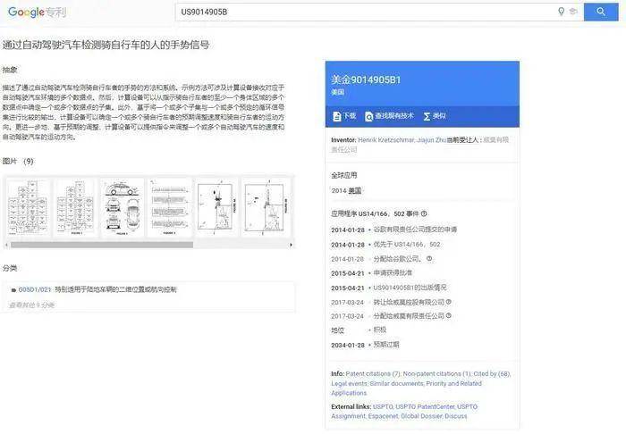Click help icon next to 事件
Screen dimensions: 626x434
pos(424,213)
